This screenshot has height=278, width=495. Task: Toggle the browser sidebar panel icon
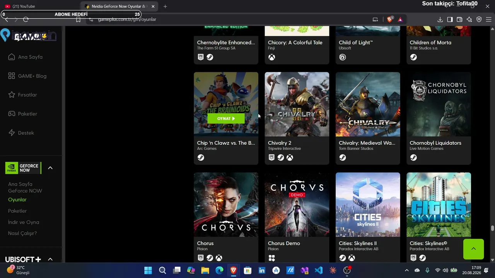coord(450,19)
